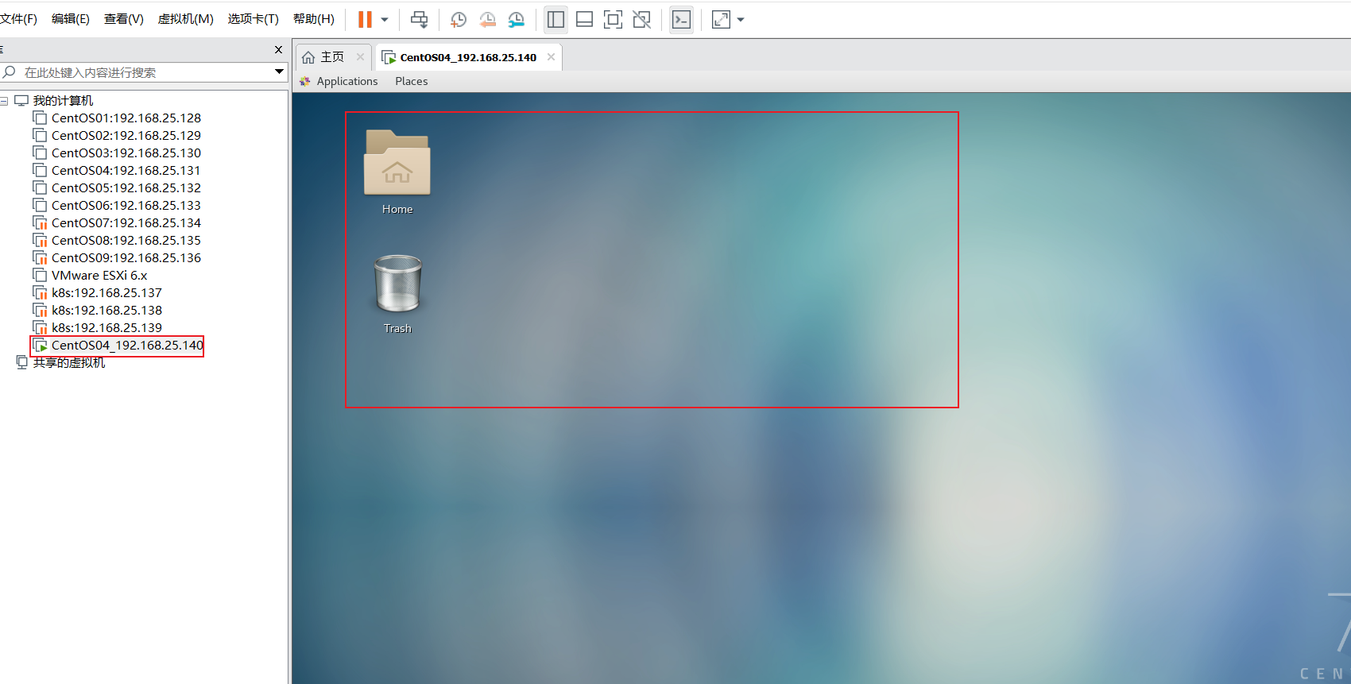Open the 帮助(H) menu
Image resolution: width=1351 pixels, height=684 pixels.
pyautogui.click(x=314, y=19)
